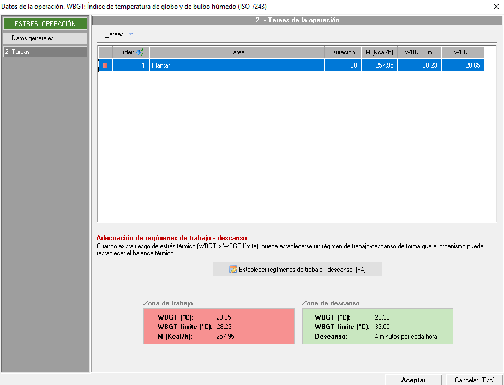Click the ESTRÉS. OPERACIÓN header
The height and width of the screenshot is (385, 504).
point(45,24)
